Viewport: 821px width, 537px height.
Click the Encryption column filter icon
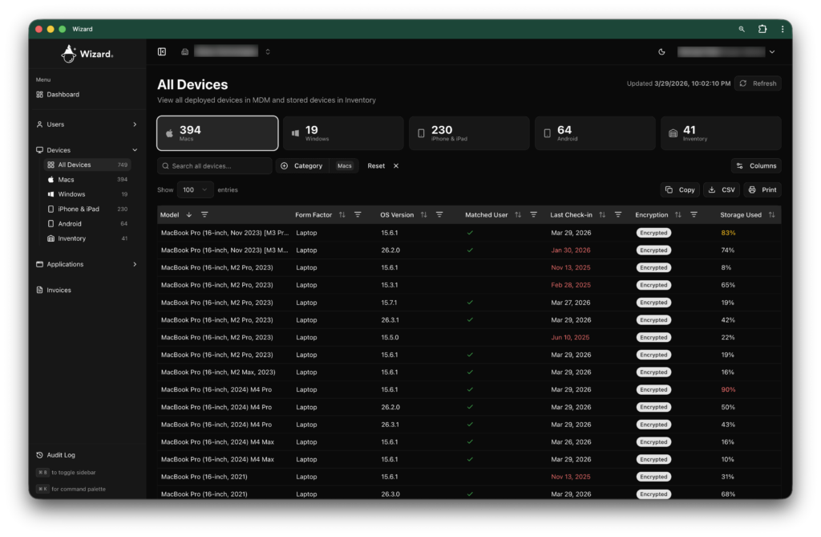pos(694,215)
